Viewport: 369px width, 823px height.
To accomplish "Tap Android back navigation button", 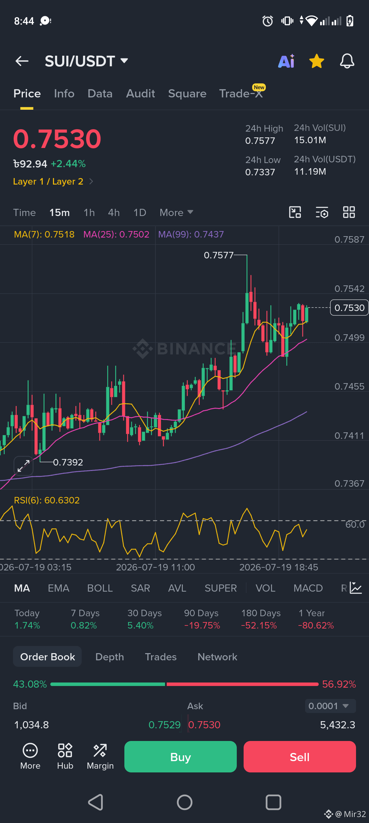I will (96, 802).
